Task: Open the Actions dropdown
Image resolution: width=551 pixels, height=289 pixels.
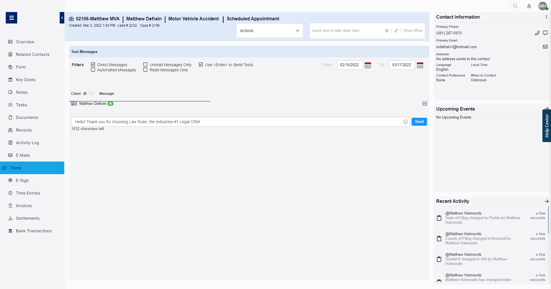Action: 269,31
